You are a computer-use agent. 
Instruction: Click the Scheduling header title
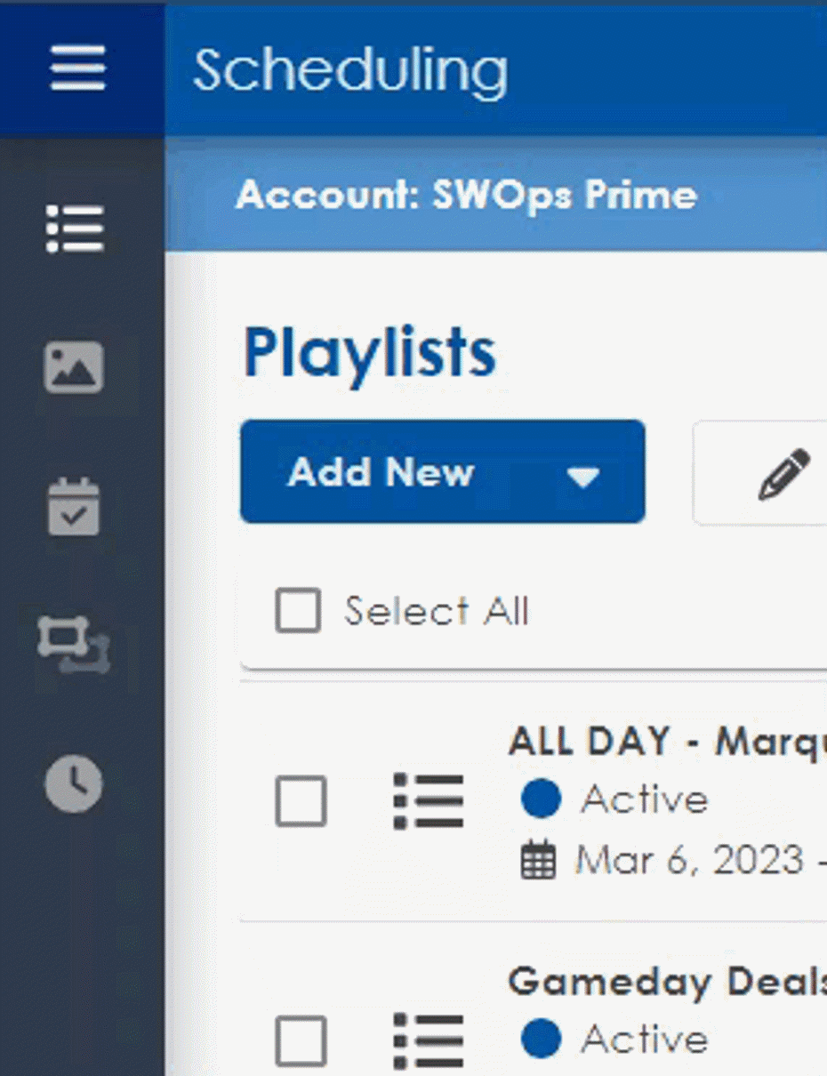(x=350, y=69)
